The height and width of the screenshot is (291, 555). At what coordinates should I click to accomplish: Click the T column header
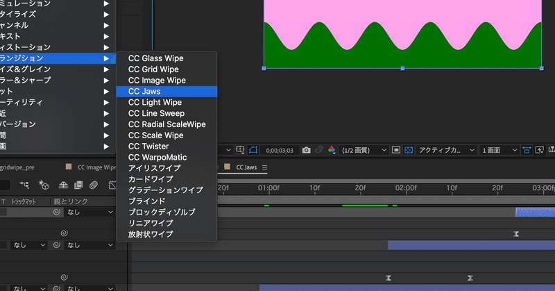click(3, 201)
